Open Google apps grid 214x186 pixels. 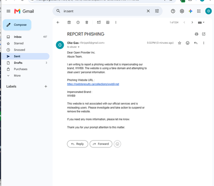[199, 11]
